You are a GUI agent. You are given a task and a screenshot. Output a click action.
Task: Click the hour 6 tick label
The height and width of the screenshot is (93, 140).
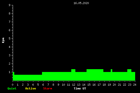[43, 85]
